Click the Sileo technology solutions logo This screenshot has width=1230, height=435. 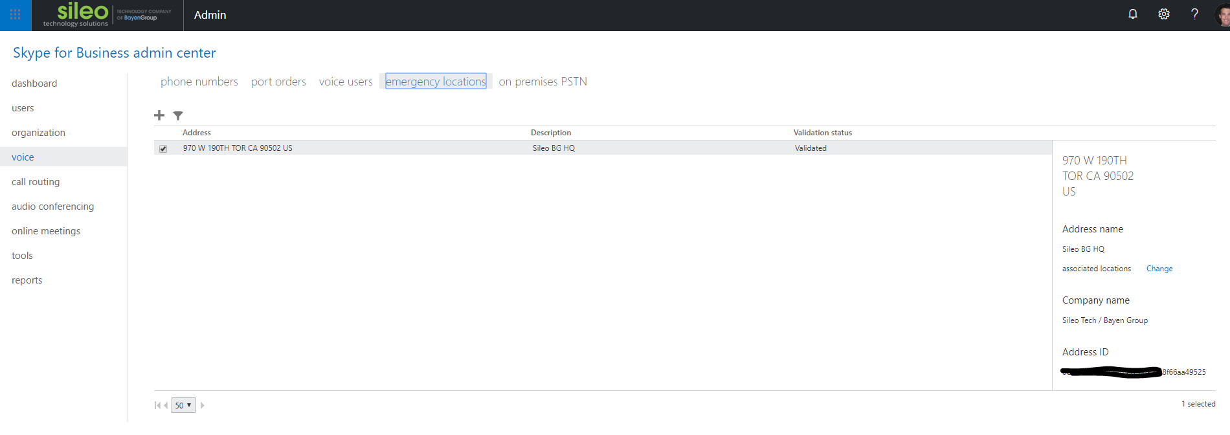[107, 15]
